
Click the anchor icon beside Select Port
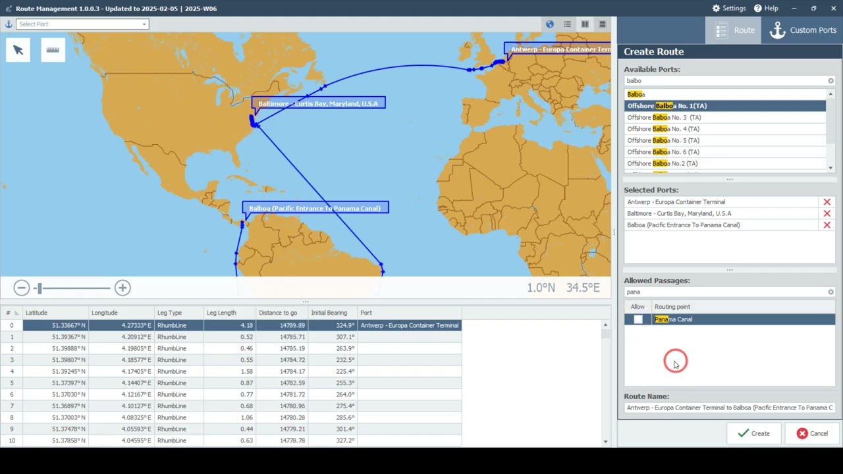[x=9, y=24]
